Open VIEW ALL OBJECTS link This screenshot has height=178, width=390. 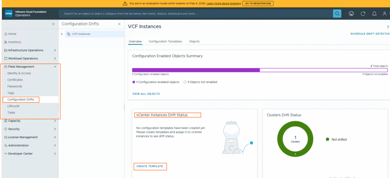tap(146, 94)
